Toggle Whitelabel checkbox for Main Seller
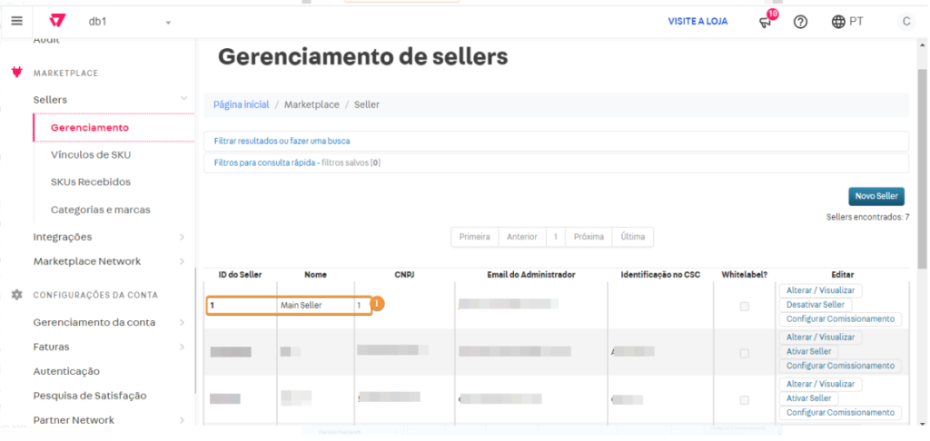 (745, 306)
